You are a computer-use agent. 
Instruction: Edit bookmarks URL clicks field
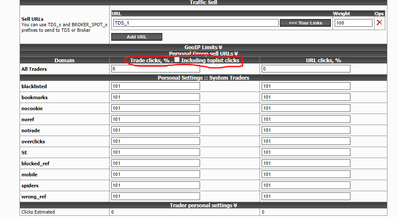pyautogui.click(x=306, y=97)
